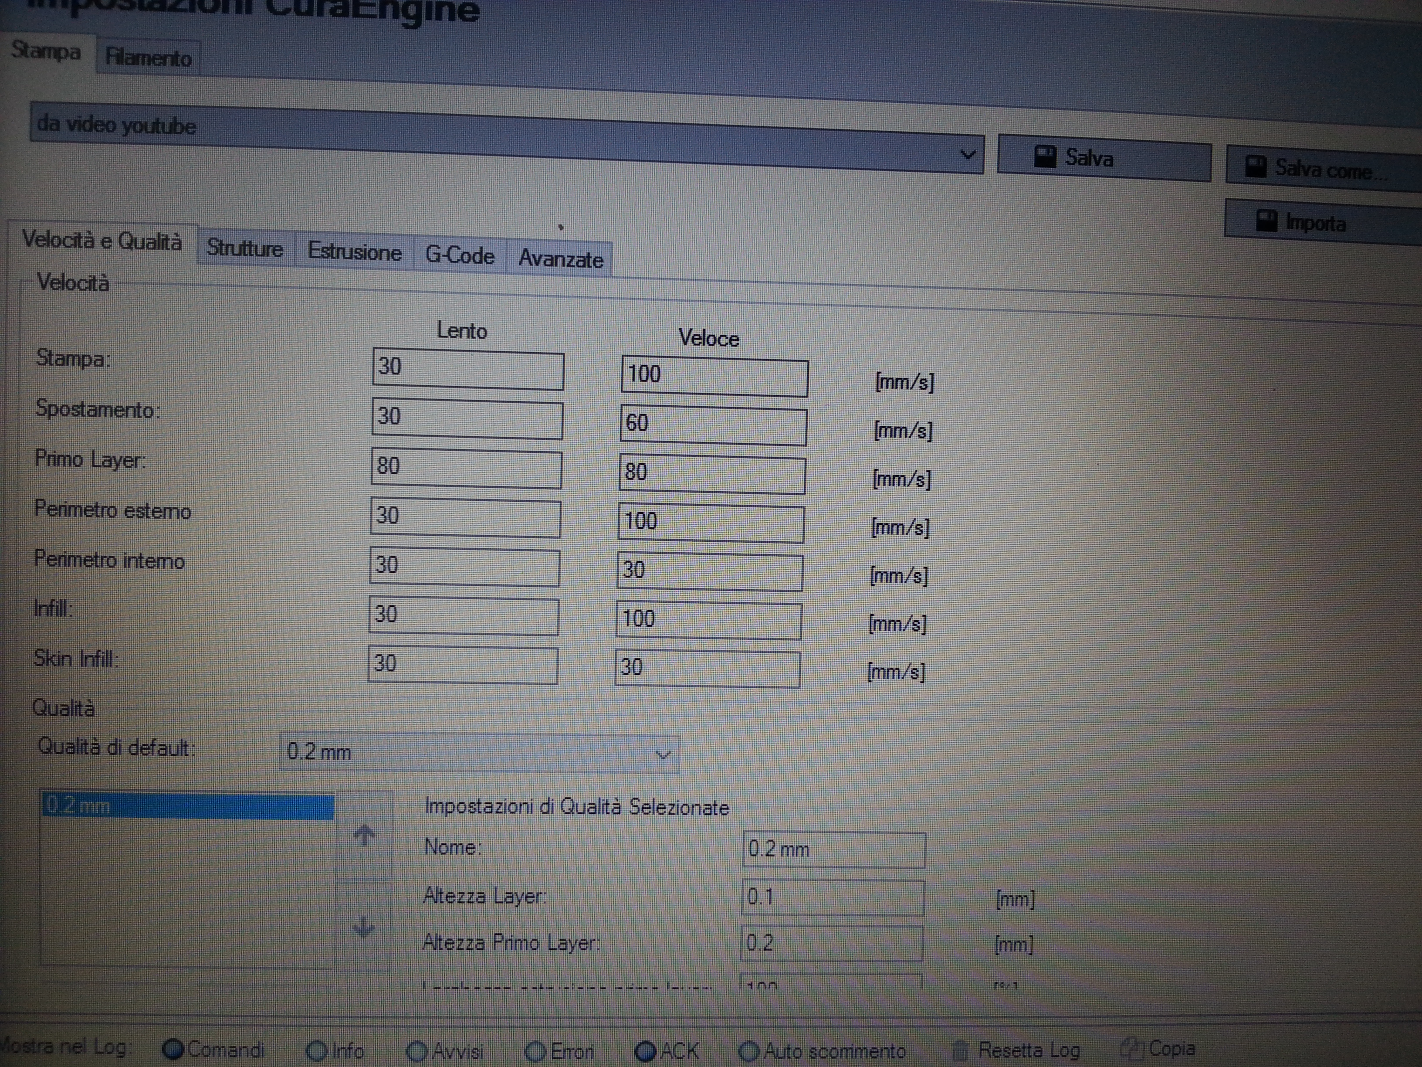The height and width of the screenshot is (1067, 1422).
Task: Move quality entry down with arrow
Action: tap(364, 926)
